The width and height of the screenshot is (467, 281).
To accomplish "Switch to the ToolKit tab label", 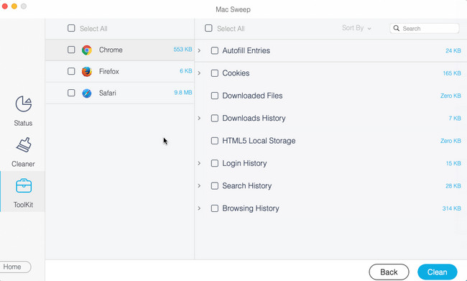I will point(23,205).
